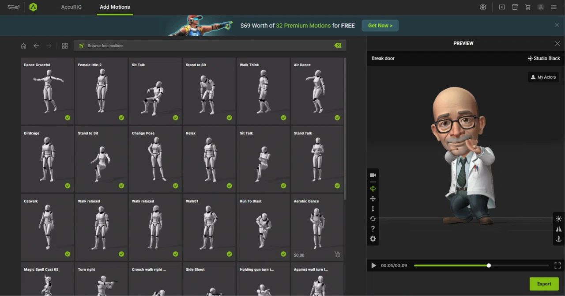The image size is (565, 296).
Task: Toggle Catwalk green checkmark
Action: [x=68, y=254]
